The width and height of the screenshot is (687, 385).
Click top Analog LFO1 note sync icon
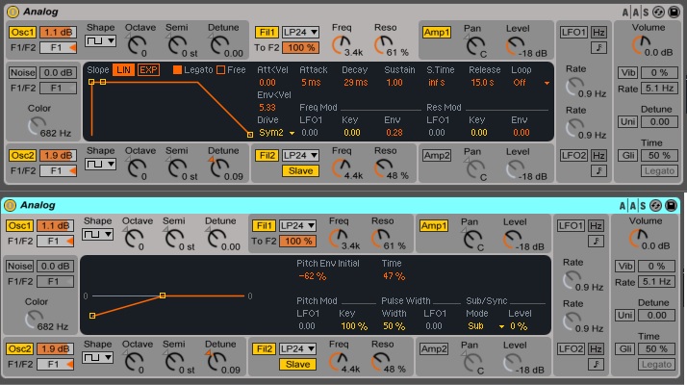point(598,47)
